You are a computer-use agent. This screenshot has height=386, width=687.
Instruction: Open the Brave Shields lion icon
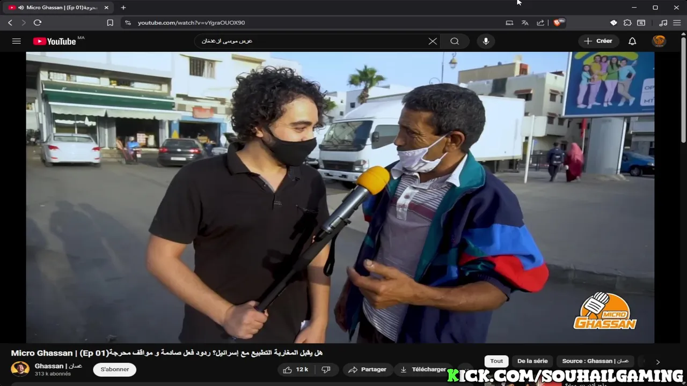[x=558, y=23]
